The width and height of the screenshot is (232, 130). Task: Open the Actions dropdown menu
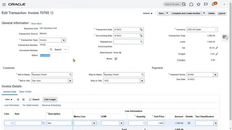148,13
